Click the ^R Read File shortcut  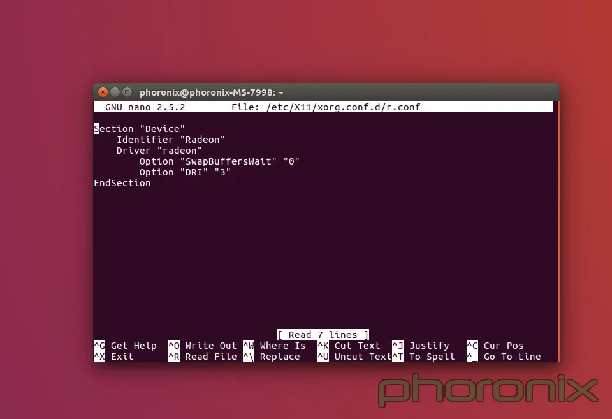click(203, 357)
